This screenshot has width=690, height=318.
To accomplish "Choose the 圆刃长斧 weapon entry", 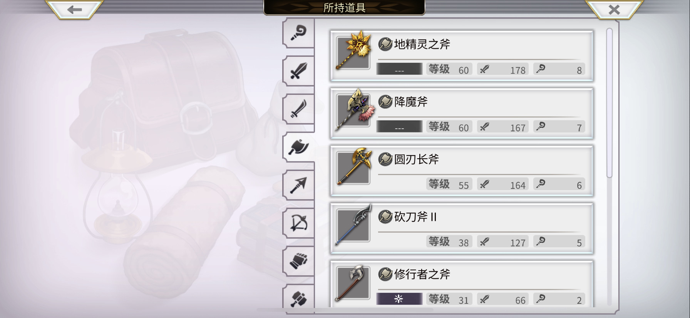I will point(462,171).
